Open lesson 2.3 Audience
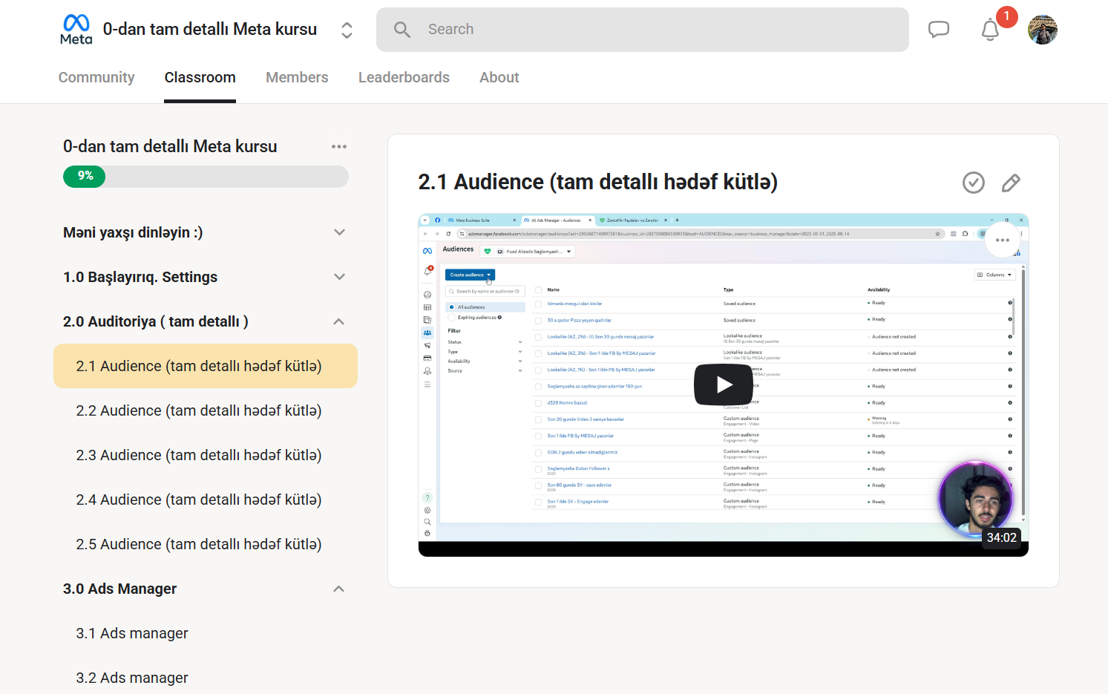This screenshot has width=1108, height=694. [x=198, y=455]
